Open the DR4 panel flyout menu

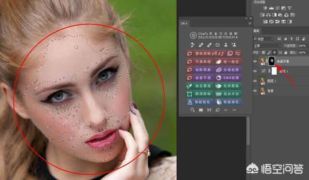click(x=250, y=23)
